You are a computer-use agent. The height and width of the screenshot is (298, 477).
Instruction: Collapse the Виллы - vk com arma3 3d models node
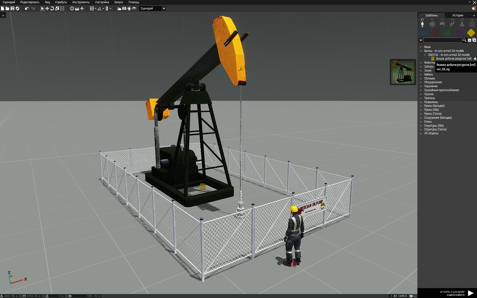tap(421, 51)
